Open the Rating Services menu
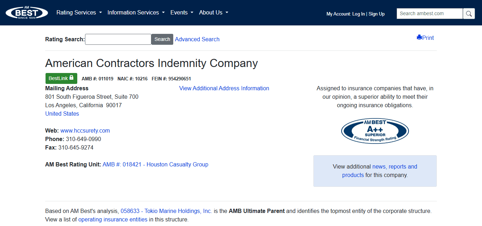The height and width of the screenshot is (226, 482). [x=79, y=13]
